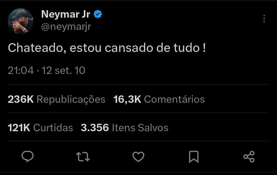Click the blue verified badge
The image size is (277, 175).
[x=98, y=14]
